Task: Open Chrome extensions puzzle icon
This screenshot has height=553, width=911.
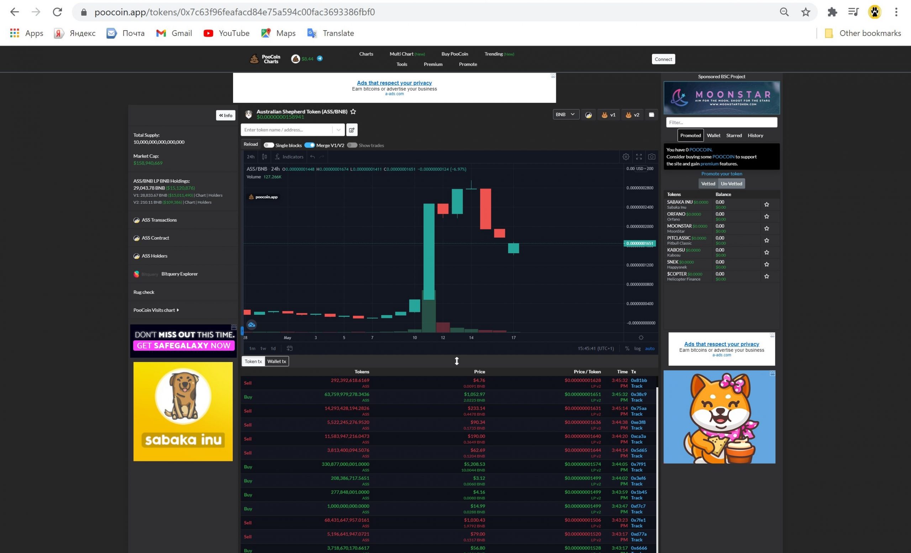Action: 832,12
